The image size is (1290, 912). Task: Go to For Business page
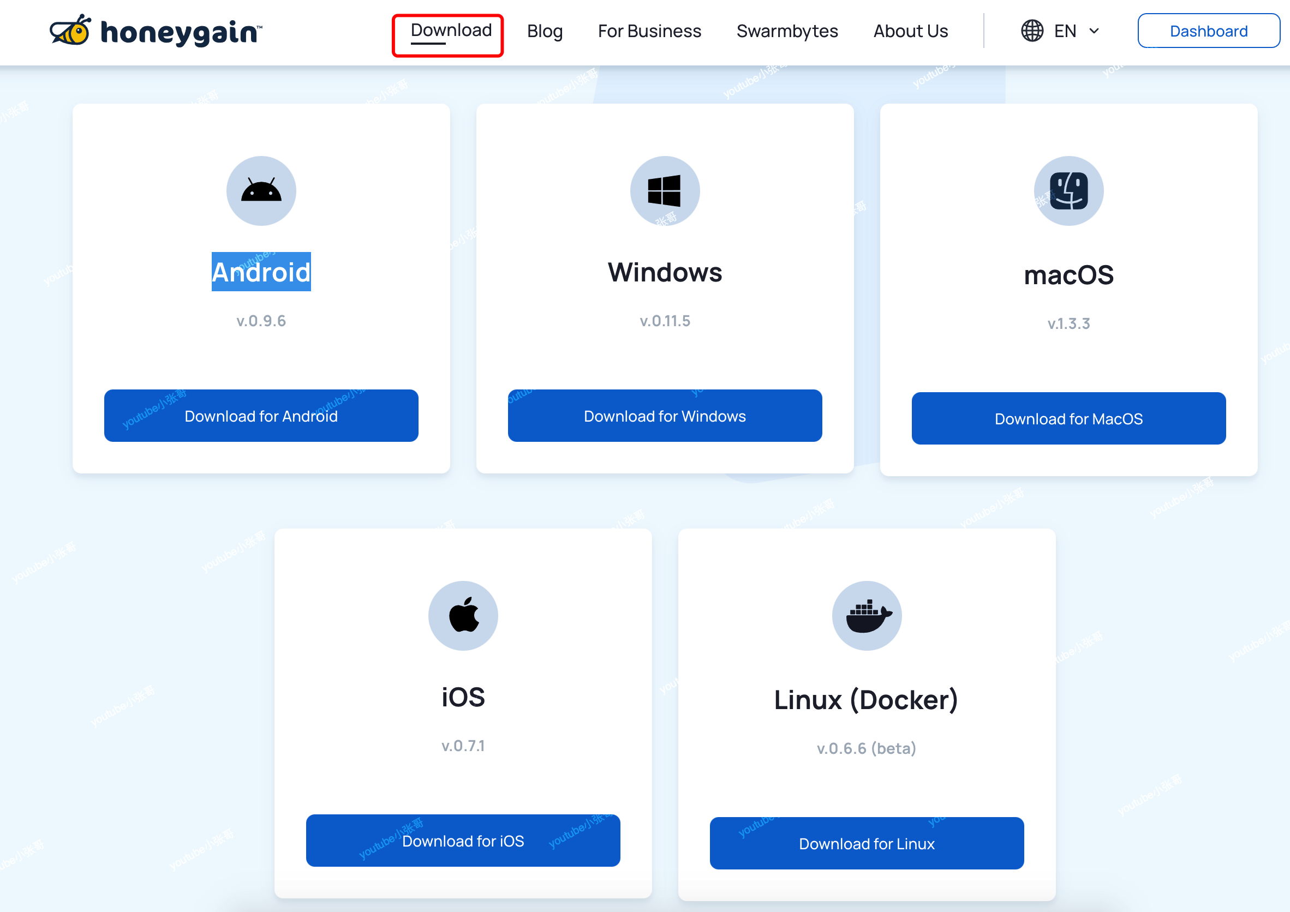[649, 31]
